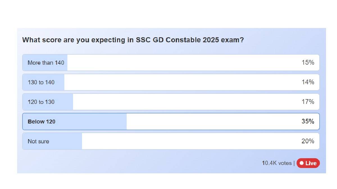Click the empty white area of the 130 to 140 bar
Screen dimensions: 337x189
pos(180,82)
